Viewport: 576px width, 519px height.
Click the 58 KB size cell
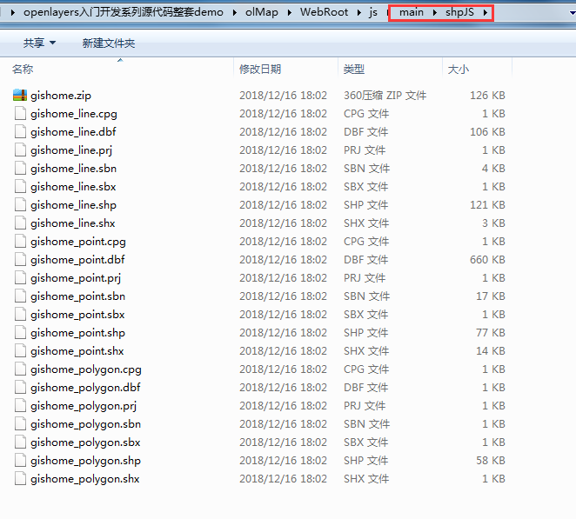tap(491, 460)
